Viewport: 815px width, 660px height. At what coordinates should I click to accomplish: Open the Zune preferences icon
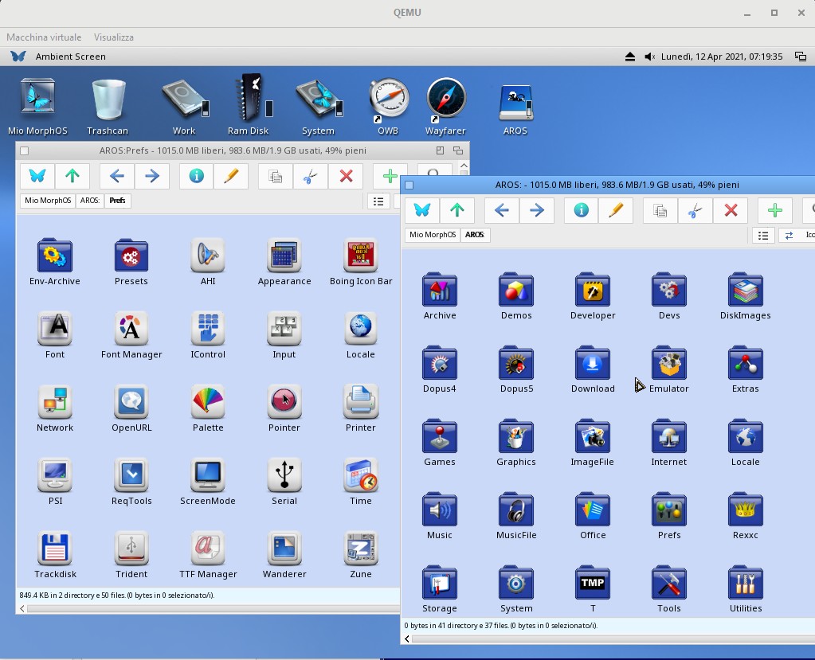[x=360, y=549]
